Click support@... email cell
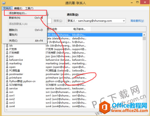The height and width of the screenshot is (116, 150). point(79,49)
